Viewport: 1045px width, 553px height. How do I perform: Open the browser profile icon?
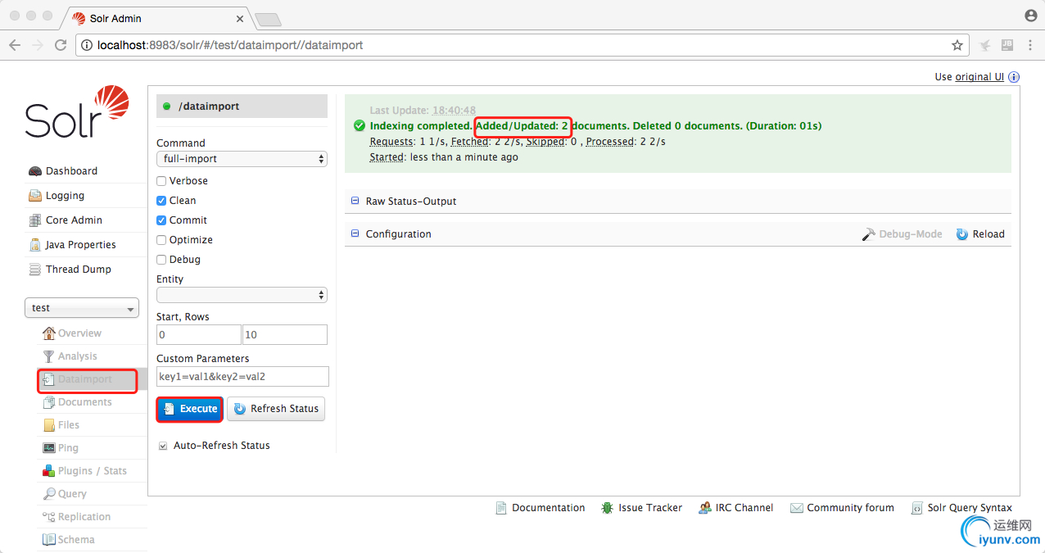1031,16
